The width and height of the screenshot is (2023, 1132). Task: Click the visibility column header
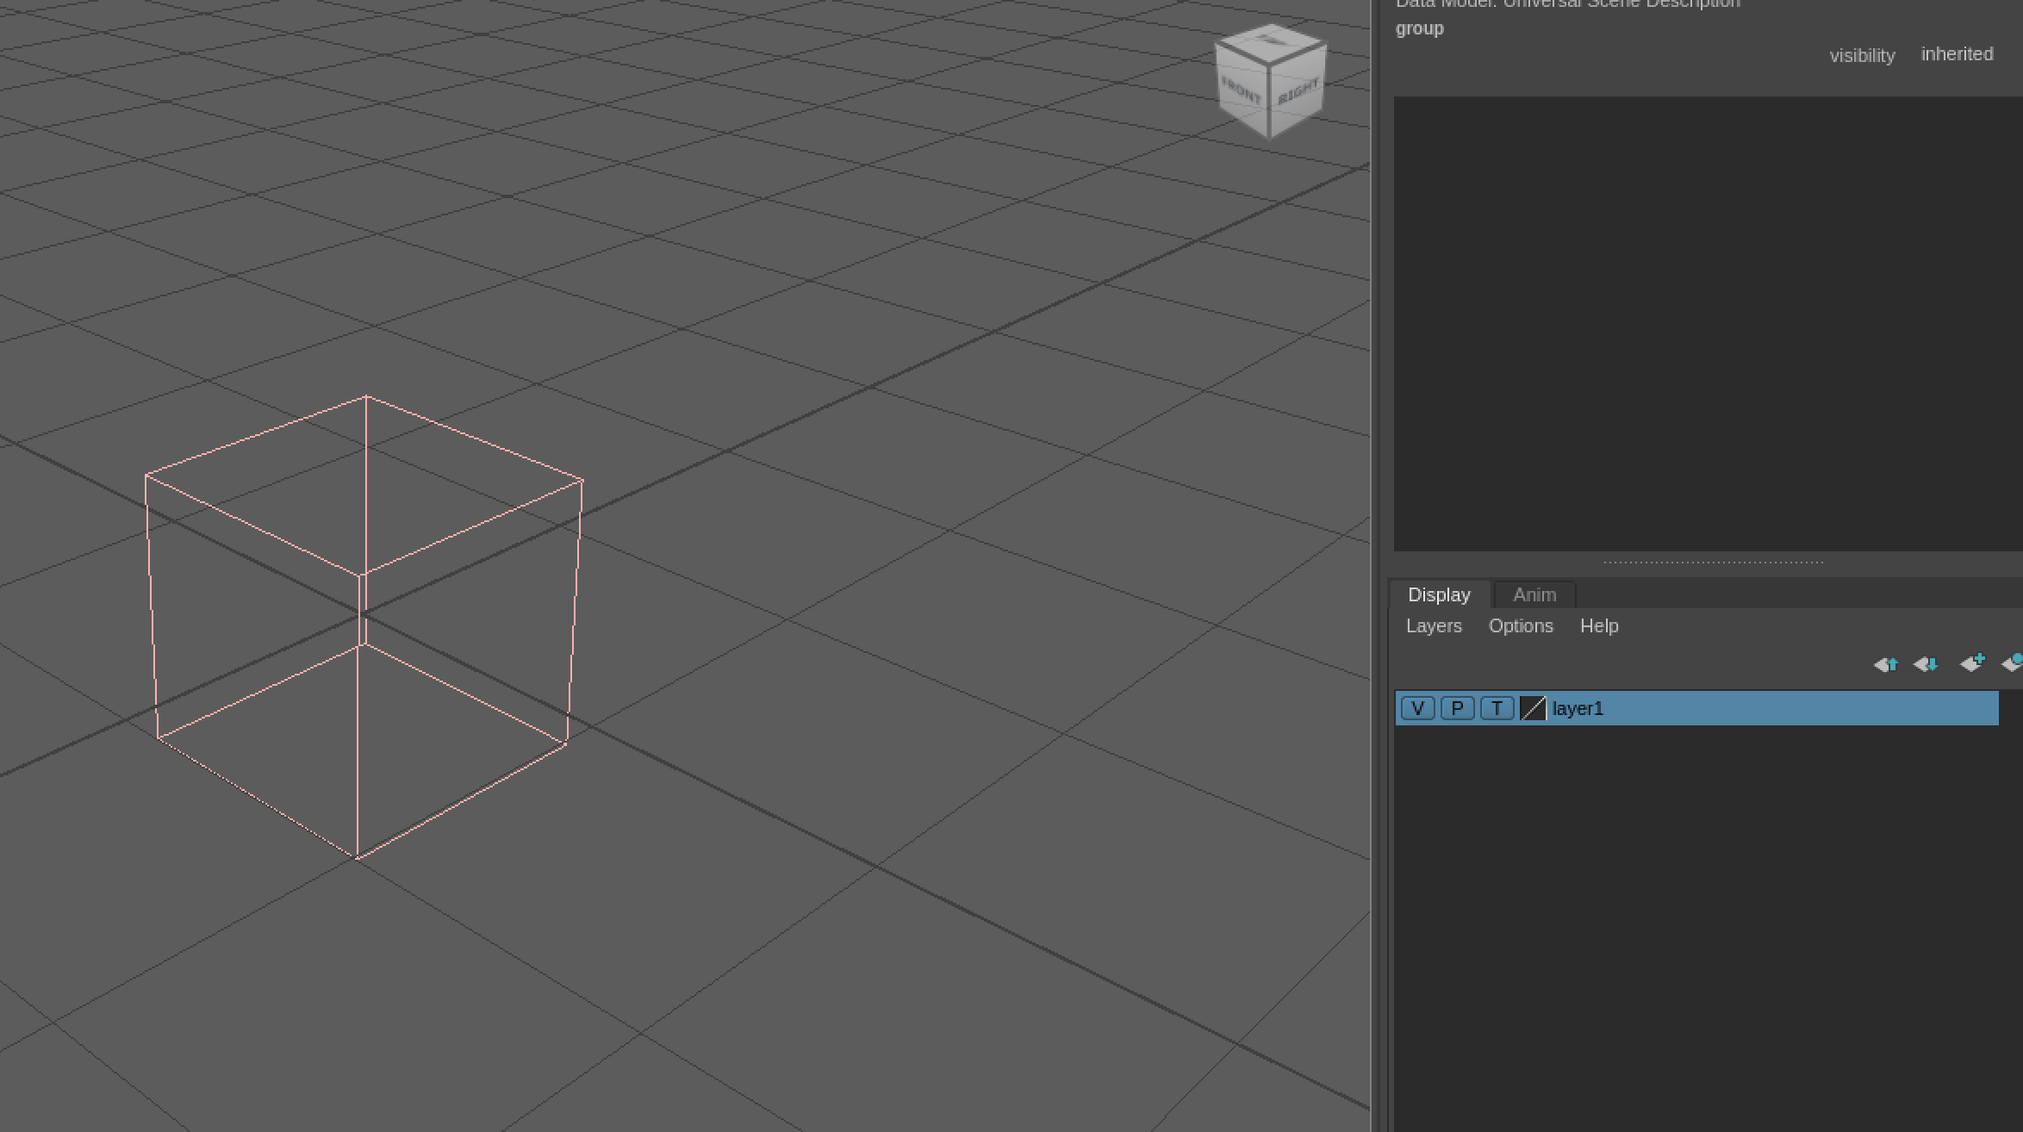(1862, 54)
